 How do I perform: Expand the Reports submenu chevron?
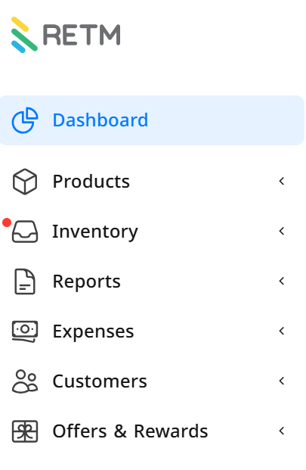click(282, 281)
